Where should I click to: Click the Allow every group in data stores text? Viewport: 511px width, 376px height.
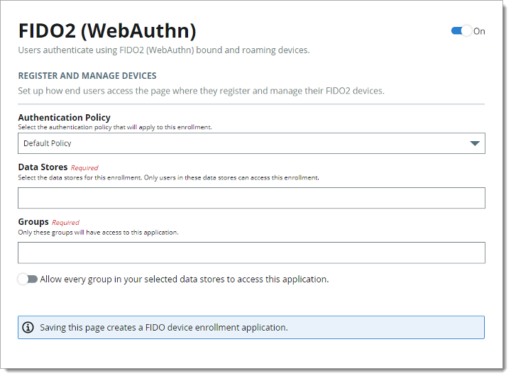click(x=185, y=280)
